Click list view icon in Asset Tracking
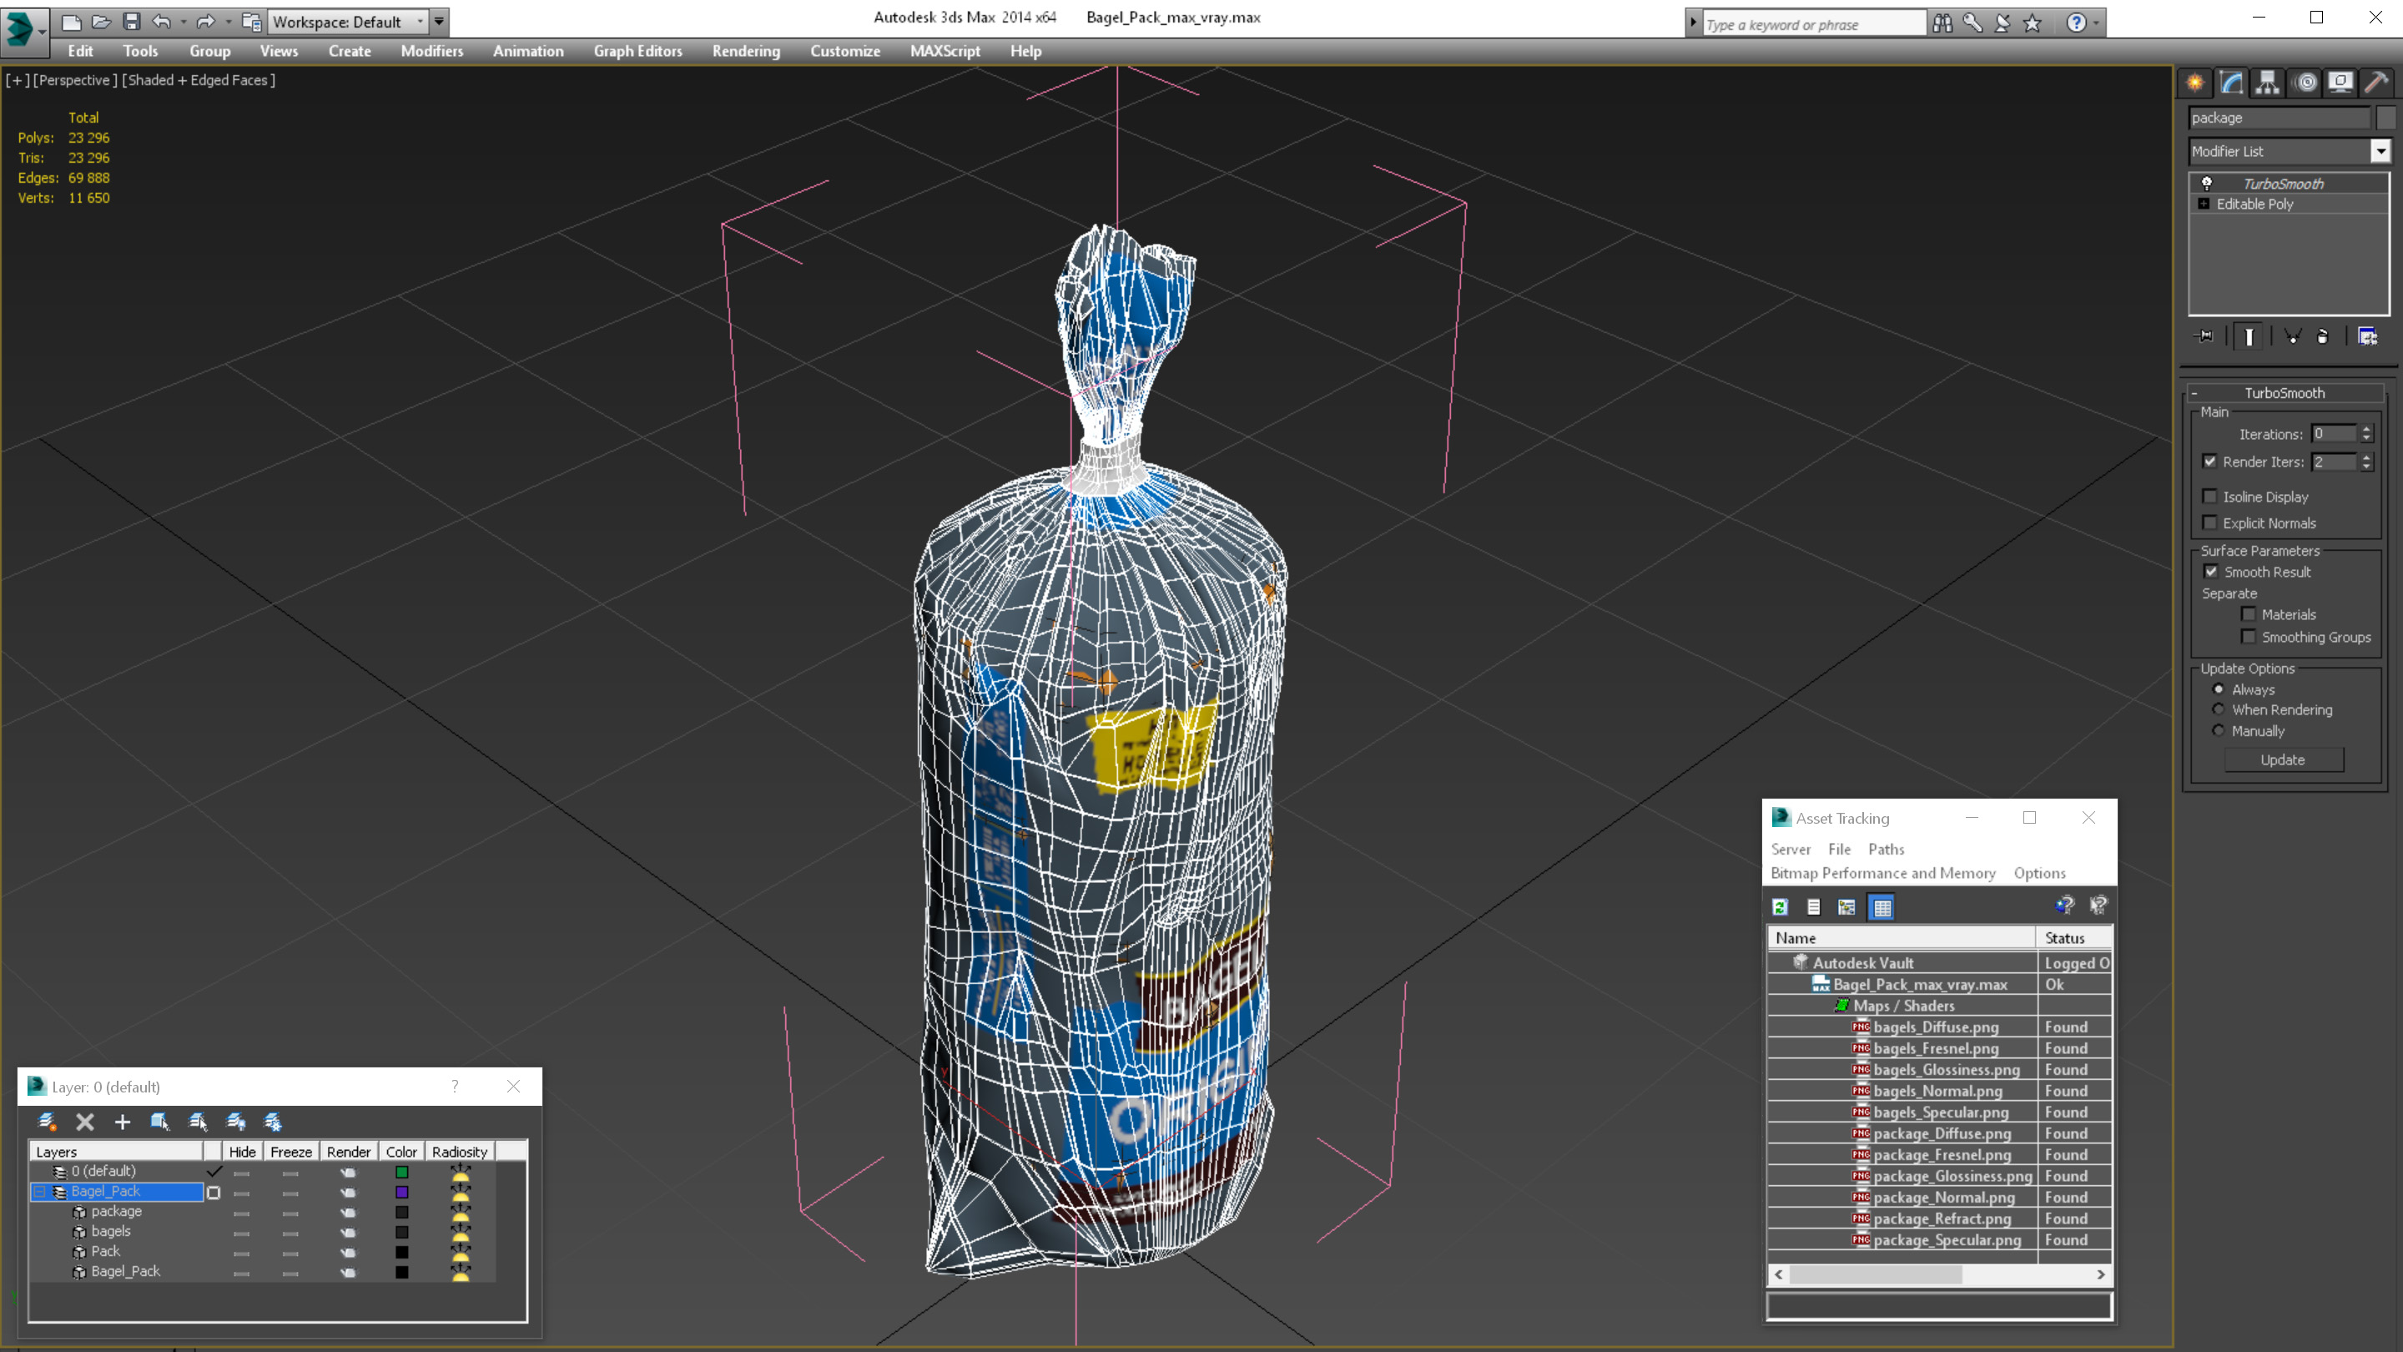The height and width of the screenshot is (1352, 2403). [x=1813, y=907]
